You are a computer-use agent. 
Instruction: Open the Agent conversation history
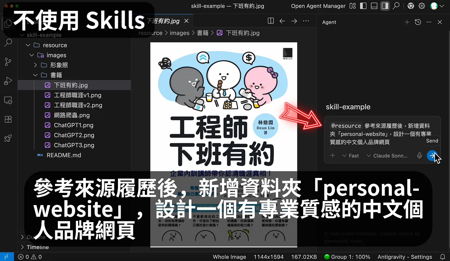(x=418, y=22)
